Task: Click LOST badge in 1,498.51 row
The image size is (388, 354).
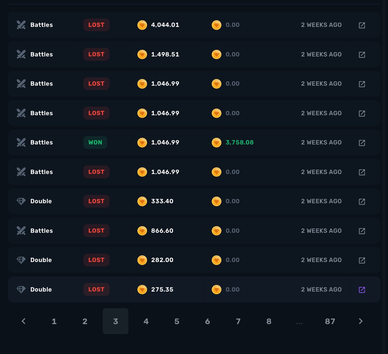Action: pos(96,54)
